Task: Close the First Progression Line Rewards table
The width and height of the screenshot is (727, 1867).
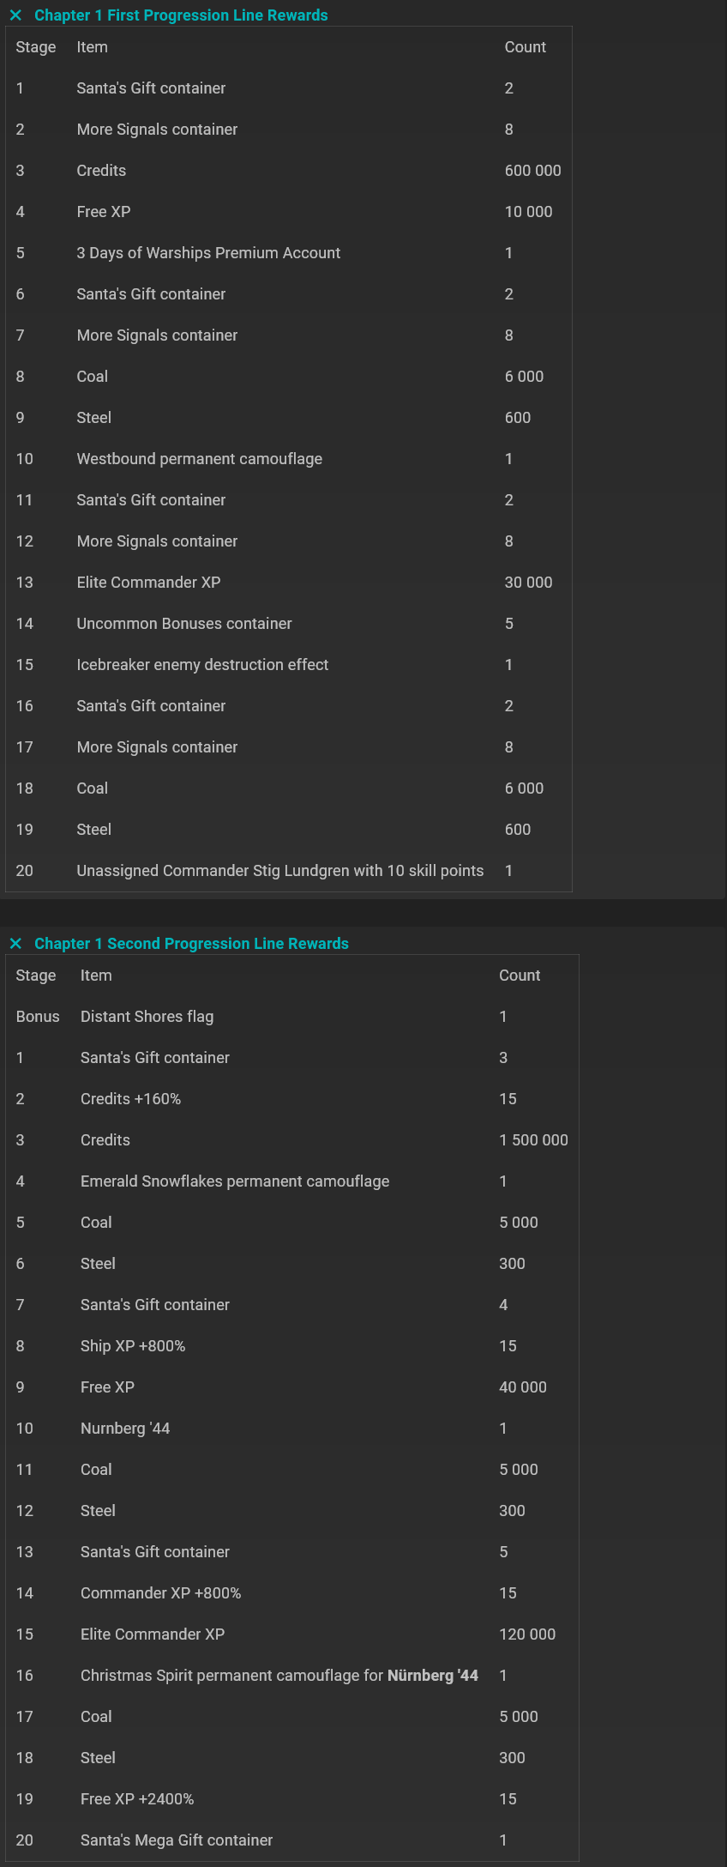Action: click(15, 15)
